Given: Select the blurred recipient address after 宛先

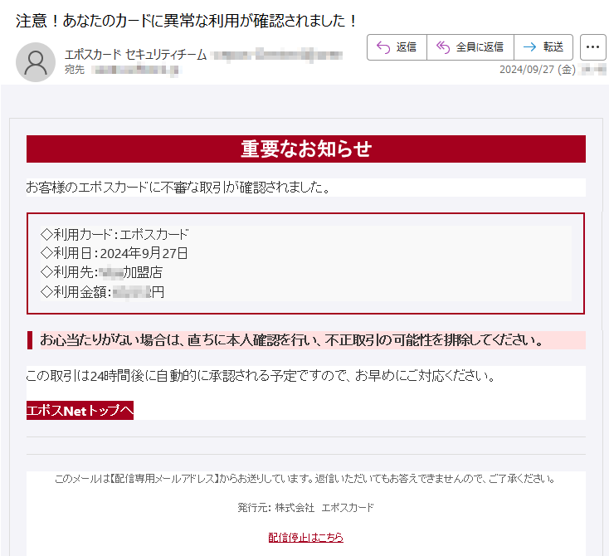Looking at the screenshot, I should click(134, 70).
